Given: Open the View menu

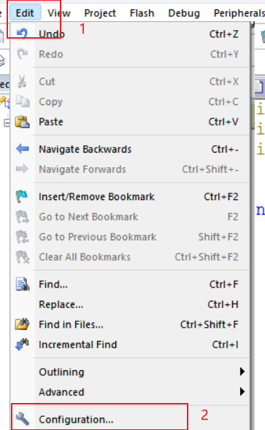Looking at the screenshot, I should (59, 13).
